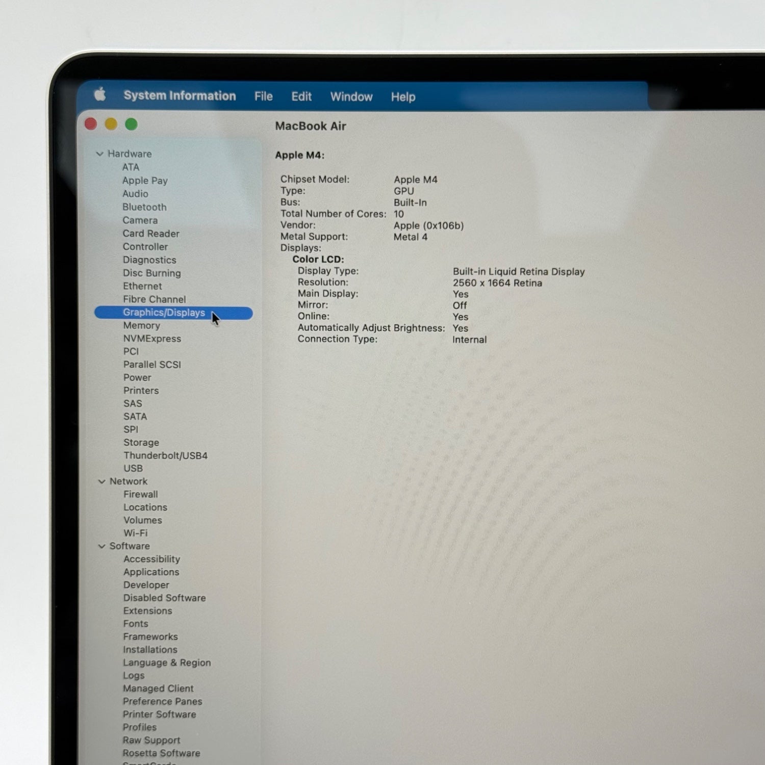Select Fibre Channel in the sidebar
Image resolution: width=765 pixels, height=765 pixels.
(155, 299)
